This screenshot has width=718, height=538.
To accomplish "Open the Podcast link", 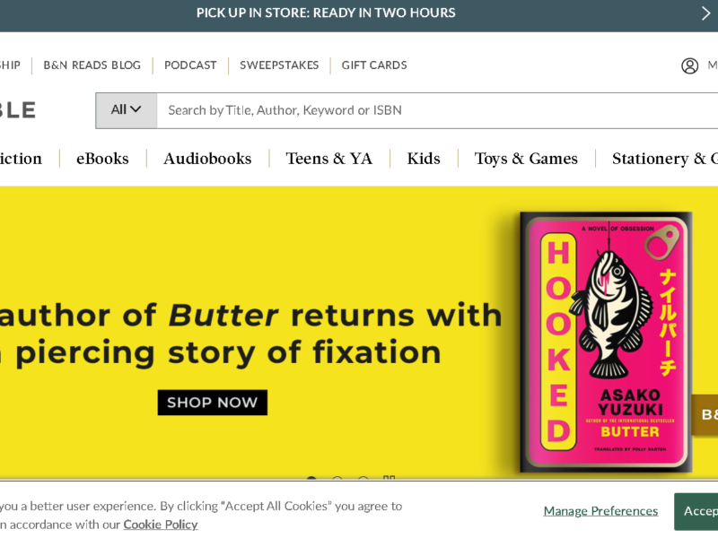I will point(190,65).
